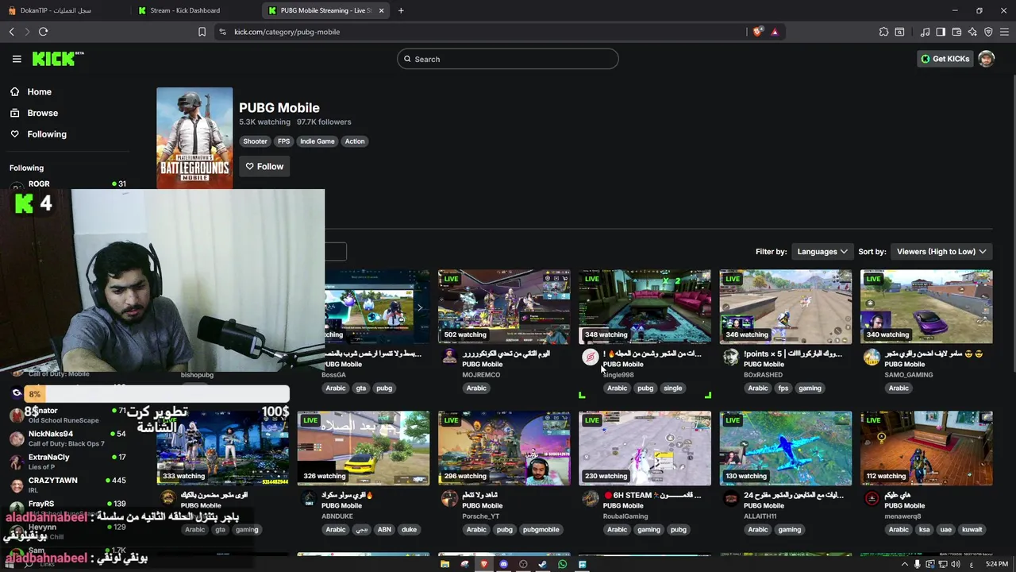Viewport: 1016px width, 572px height.
Task: Focus the Kick Search field
Action: 508,59
